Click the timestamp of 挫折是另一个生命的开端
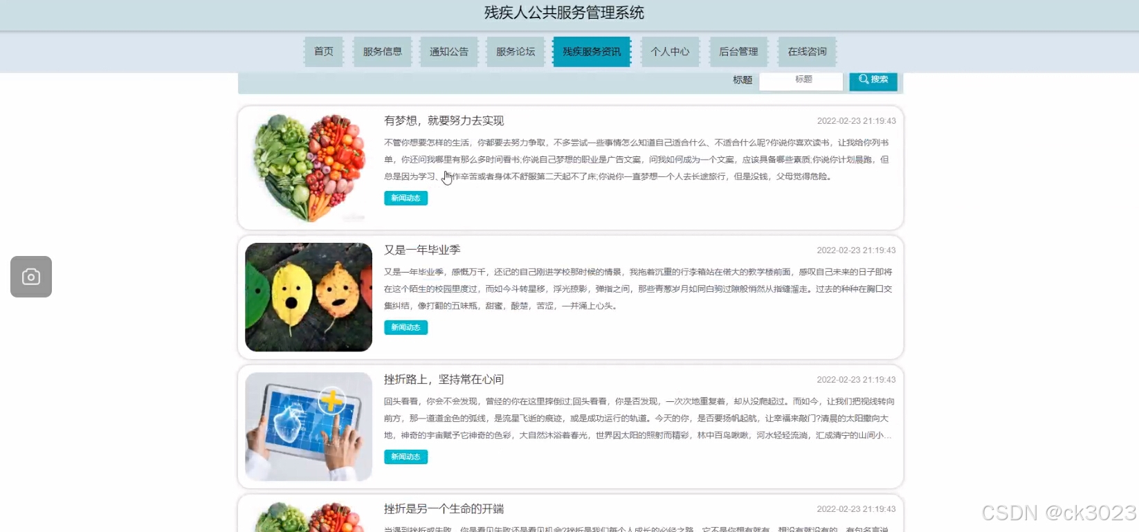 (x=856, y=508)
